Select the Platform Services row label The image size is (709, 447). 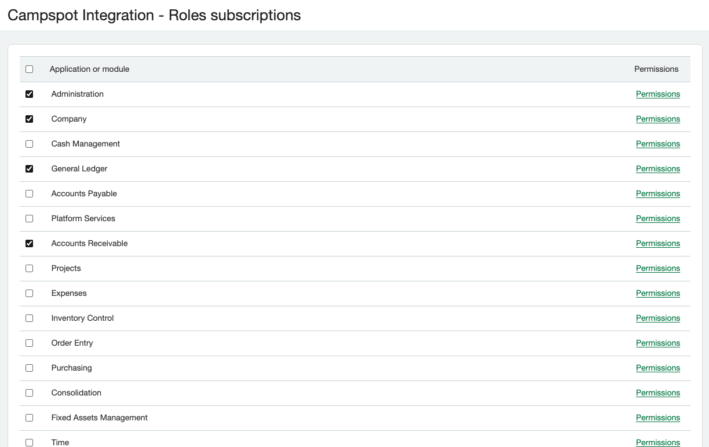(83, 218)
